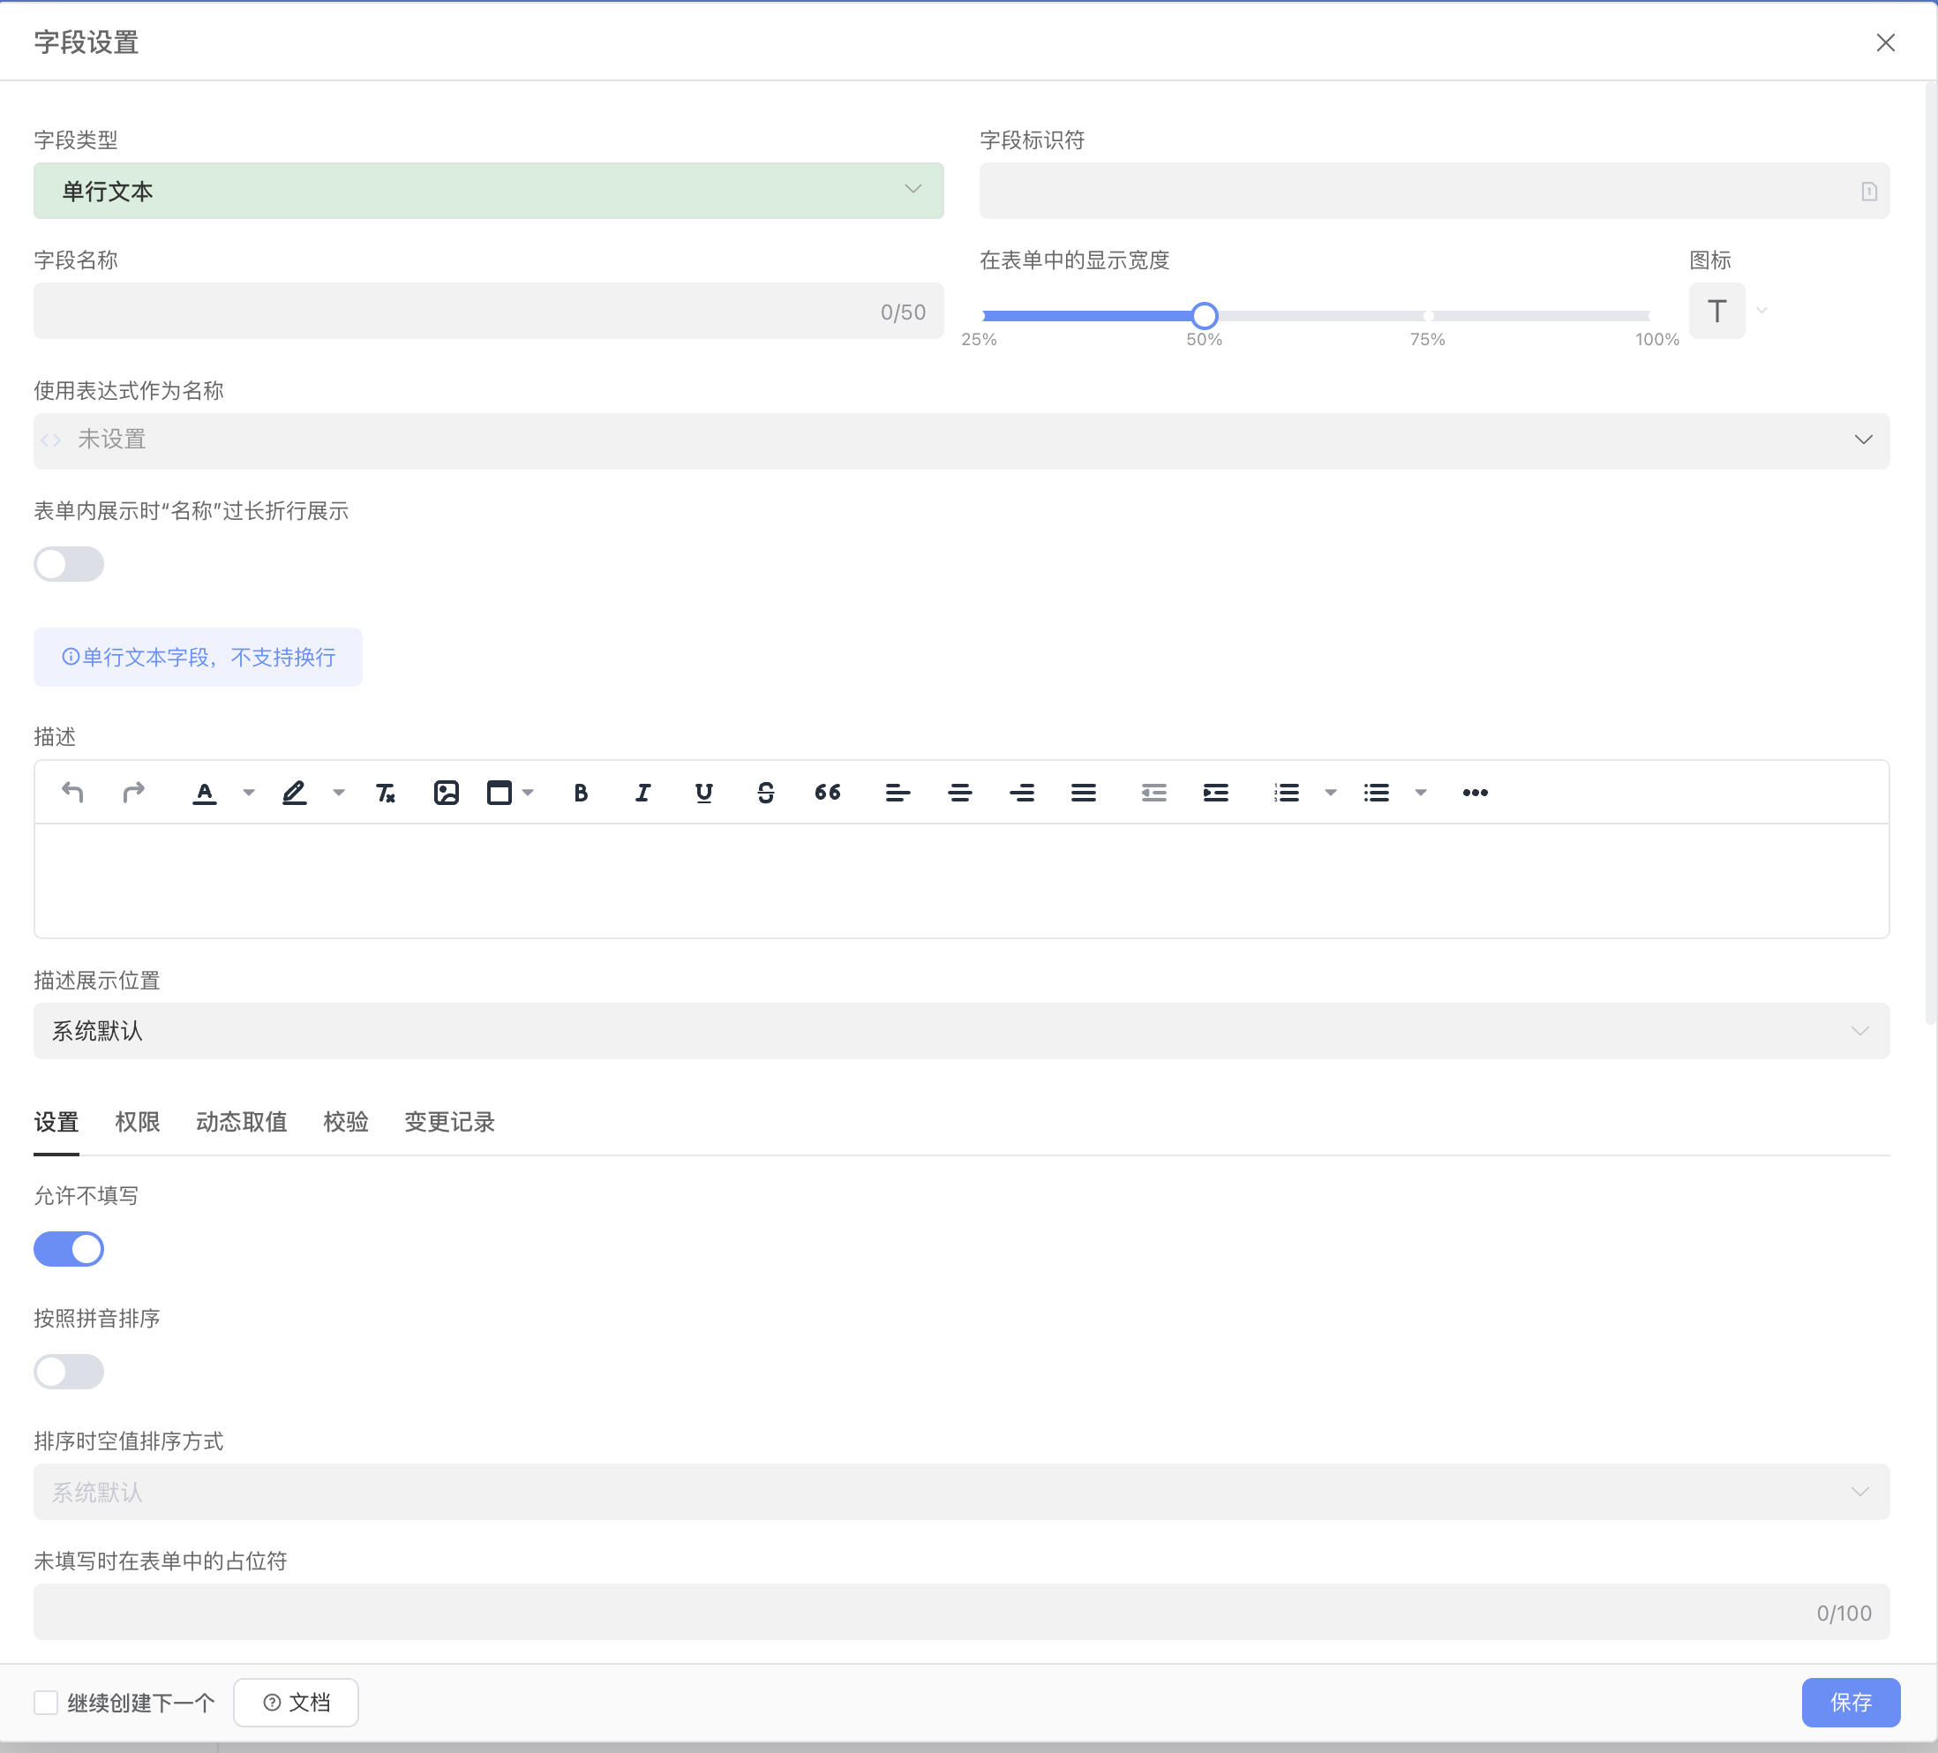Screen dimensions: 1938x1753
Task: Switch to the 权限 tab
Action: click(x=138, y=1122)
